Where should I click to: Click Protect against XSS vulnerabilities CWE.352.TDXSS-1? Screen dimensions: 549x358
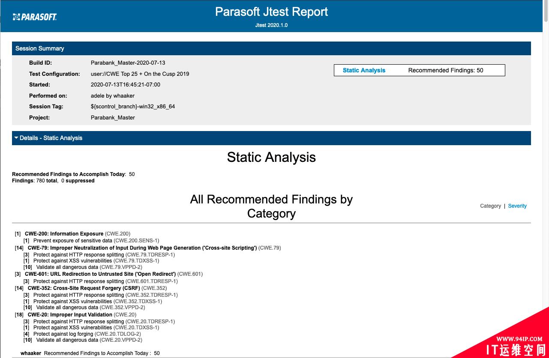93,301
